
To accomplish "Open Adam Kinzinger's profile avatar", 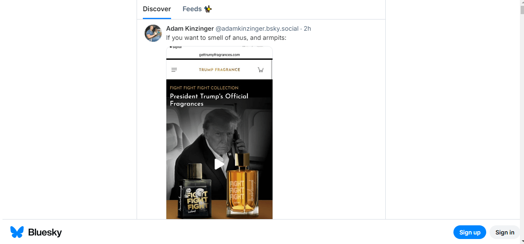I will [x=153, y=33].
